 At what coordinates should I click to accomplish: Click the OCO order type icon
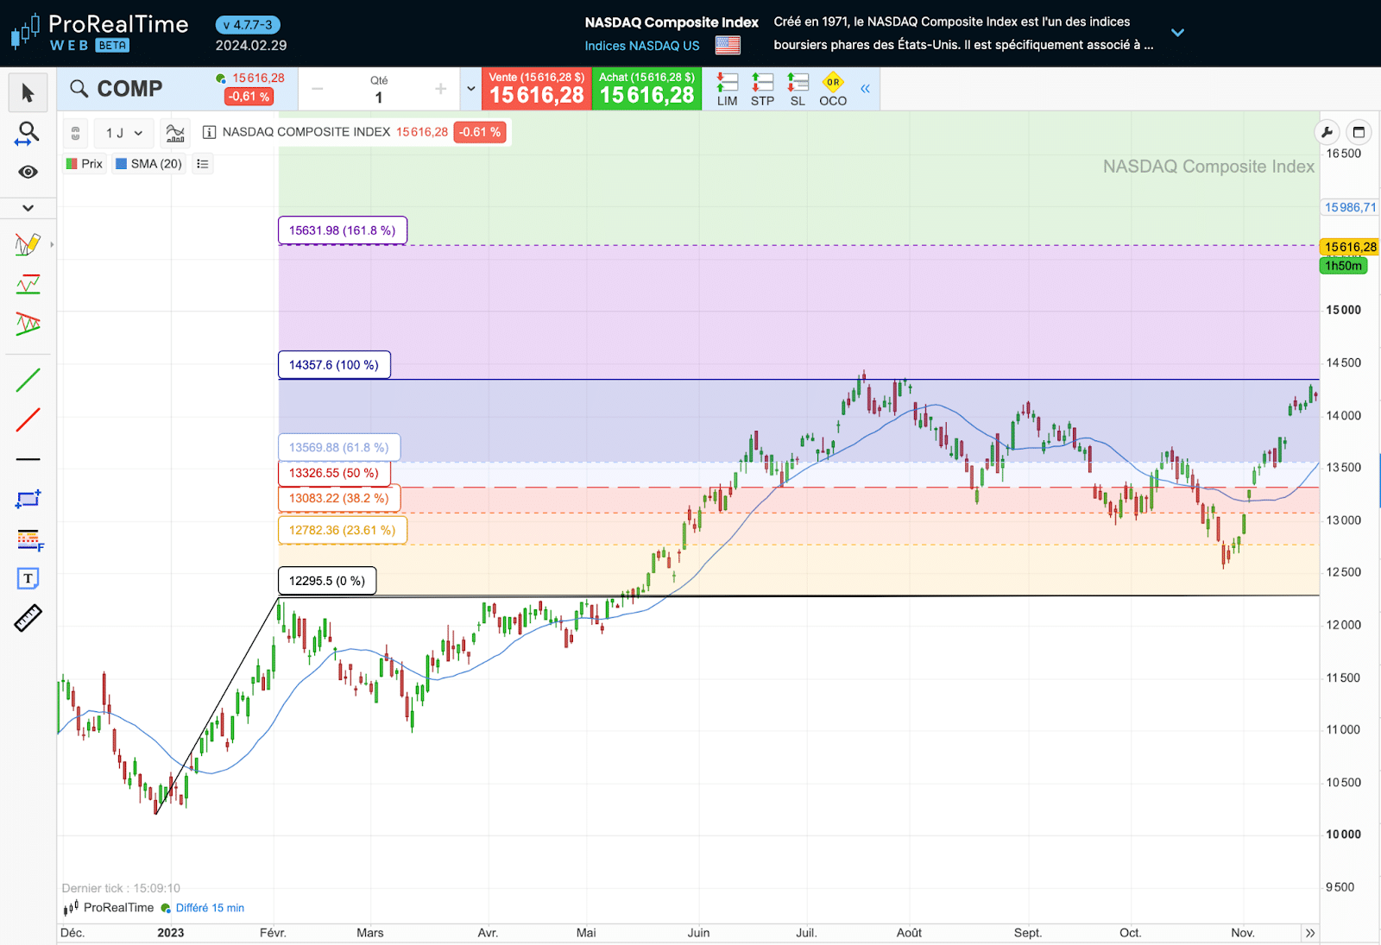tap(832, 87)
